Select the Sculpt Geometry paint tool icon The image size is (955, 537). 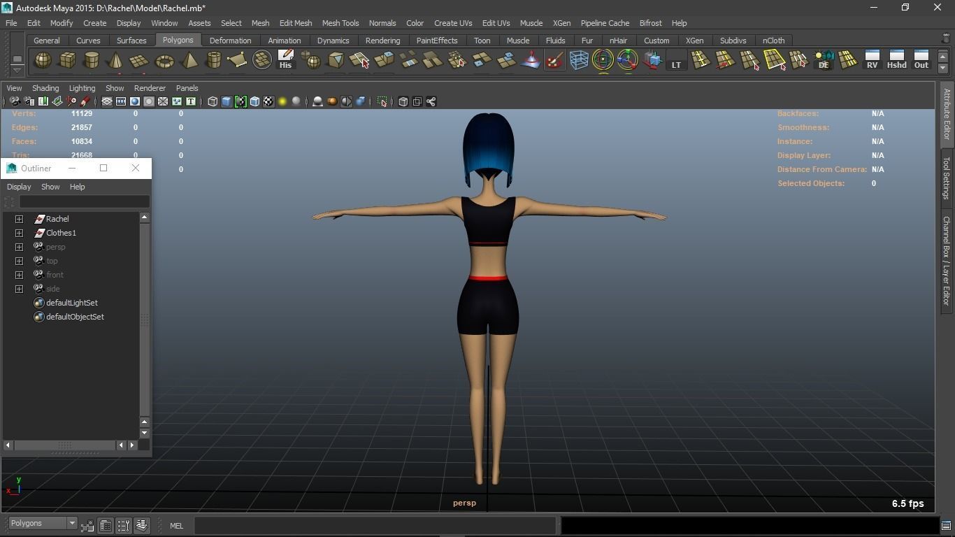[554, 59]
